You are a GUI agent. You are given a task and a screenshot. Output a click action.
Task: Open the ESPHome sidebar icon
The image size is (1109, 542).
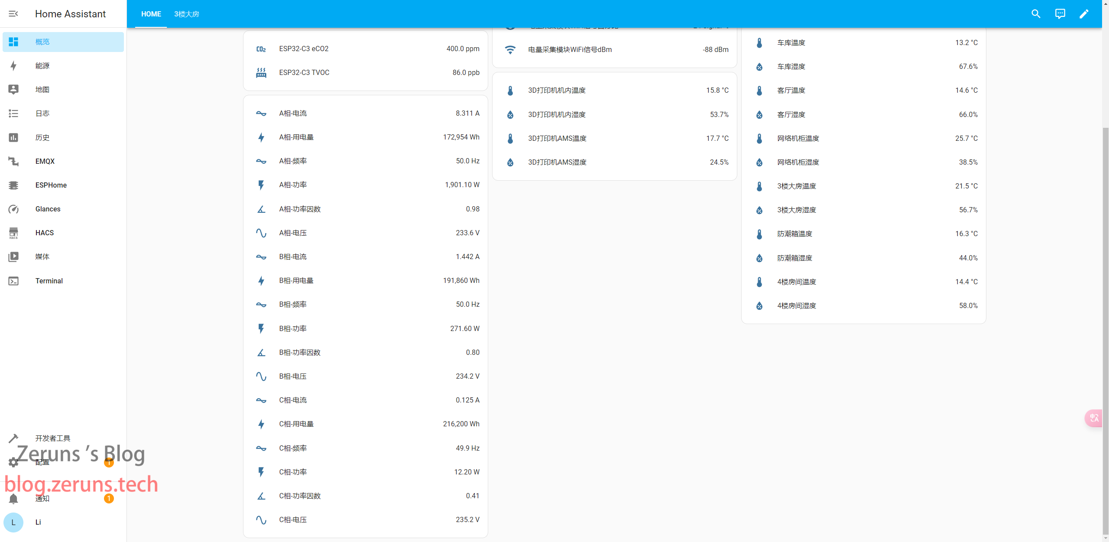[x=13, y=185]
